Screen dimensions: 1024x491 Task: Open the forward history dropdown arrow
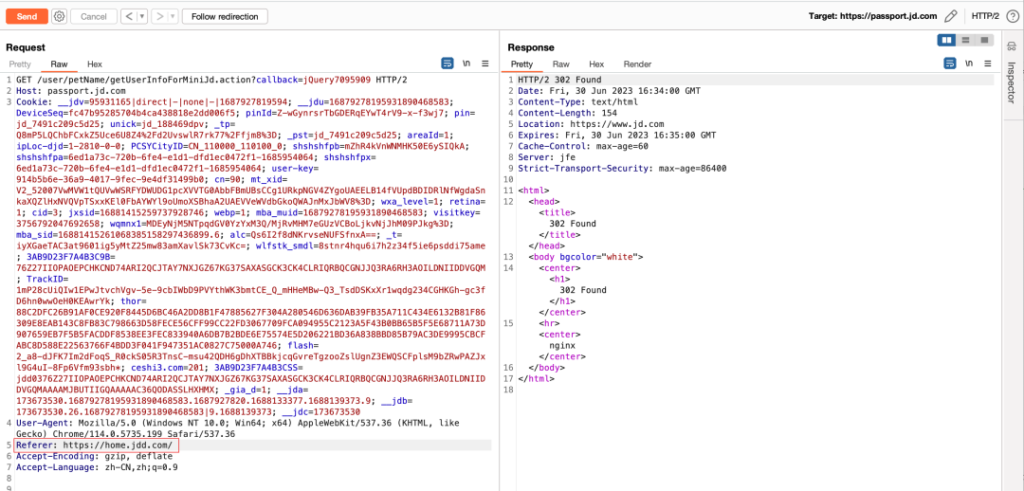click(174, 16)
